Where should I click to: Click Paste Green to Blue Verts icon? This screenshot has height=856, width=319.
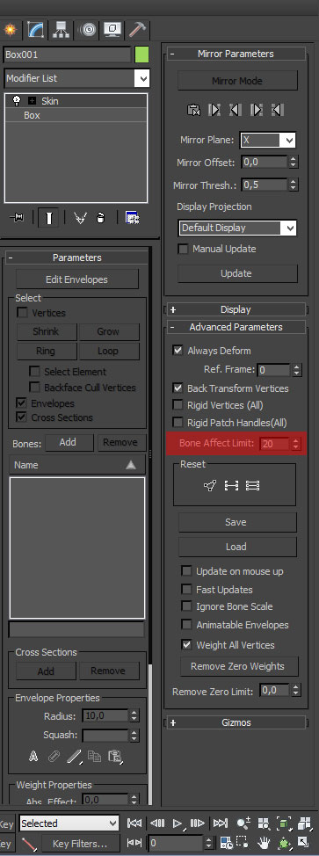(257, 110)
